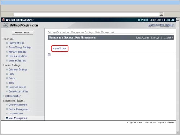Select Data Management in the sidebar
The image size is (180, 135).
click(x=18, y=118)
